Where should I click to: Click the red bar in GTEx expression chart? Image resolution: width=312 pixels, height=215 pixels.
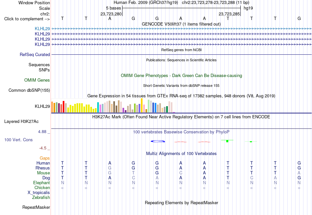coord(63,107)
